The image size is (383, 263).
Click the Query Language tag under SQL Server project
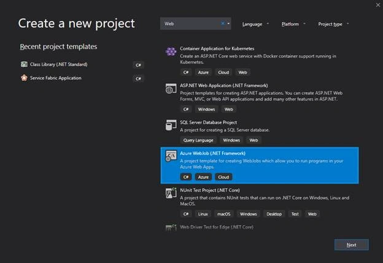(x=198, y=140)
